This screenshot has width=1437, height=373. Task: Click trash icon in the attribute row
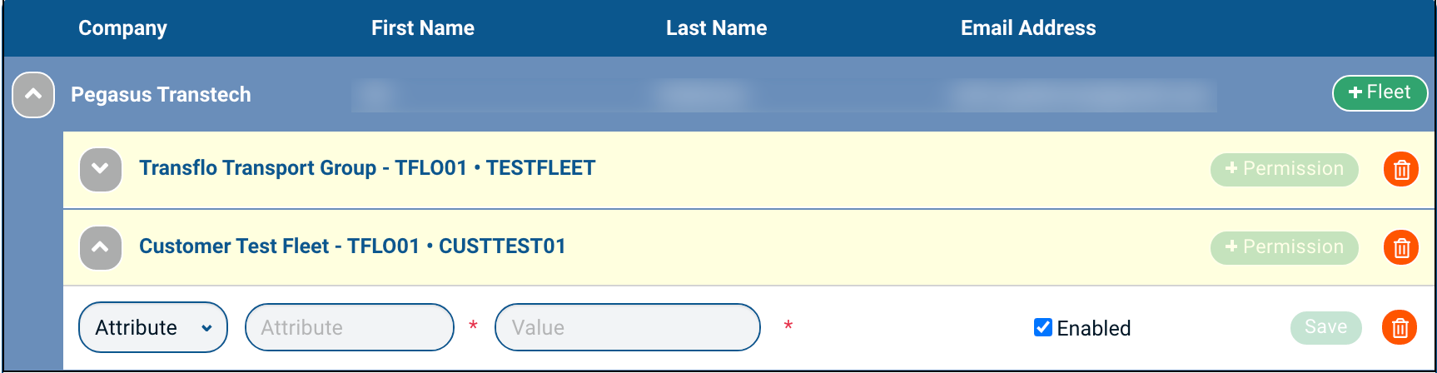[1400, 327]
